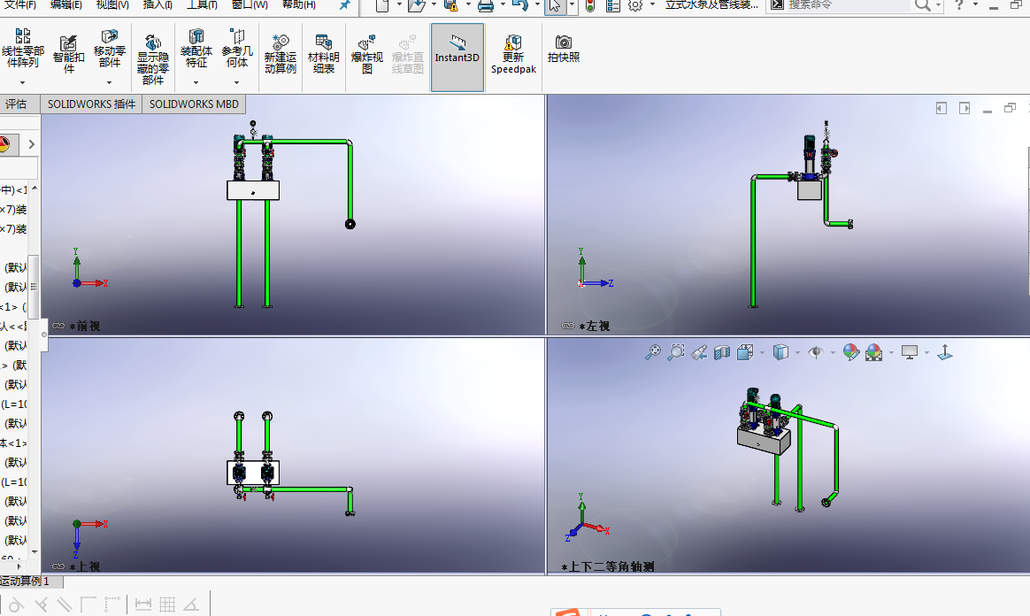Open the Apply Scene dropdown arrow
The image size is (1030, 616).
point(891,352)
